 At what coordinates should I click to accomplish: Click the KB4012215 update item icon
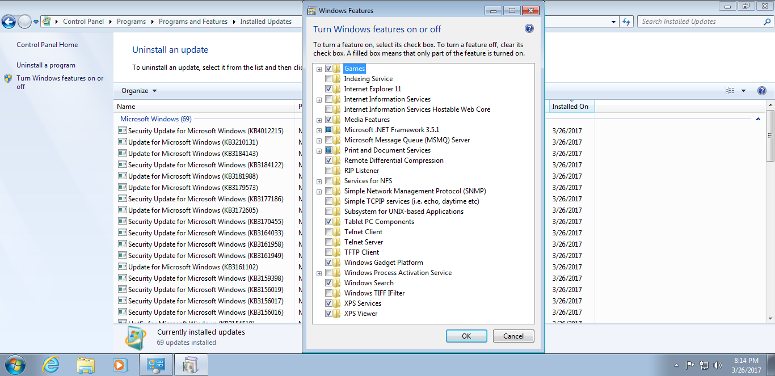pos(122,130)
